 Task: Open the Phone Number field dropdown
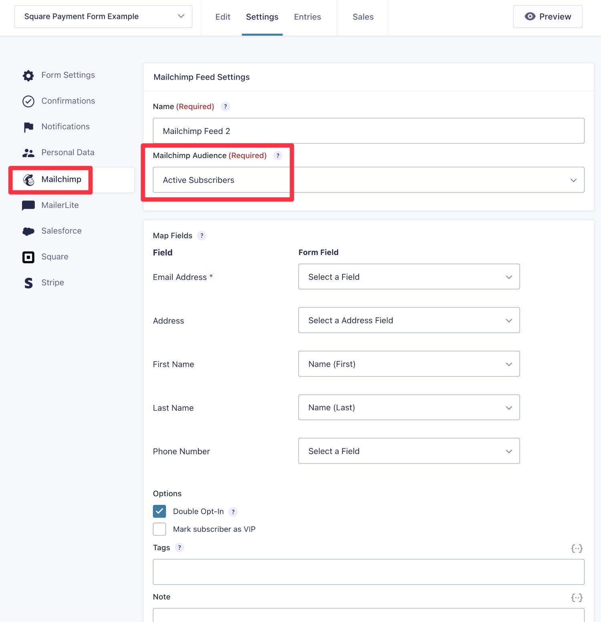409,451
